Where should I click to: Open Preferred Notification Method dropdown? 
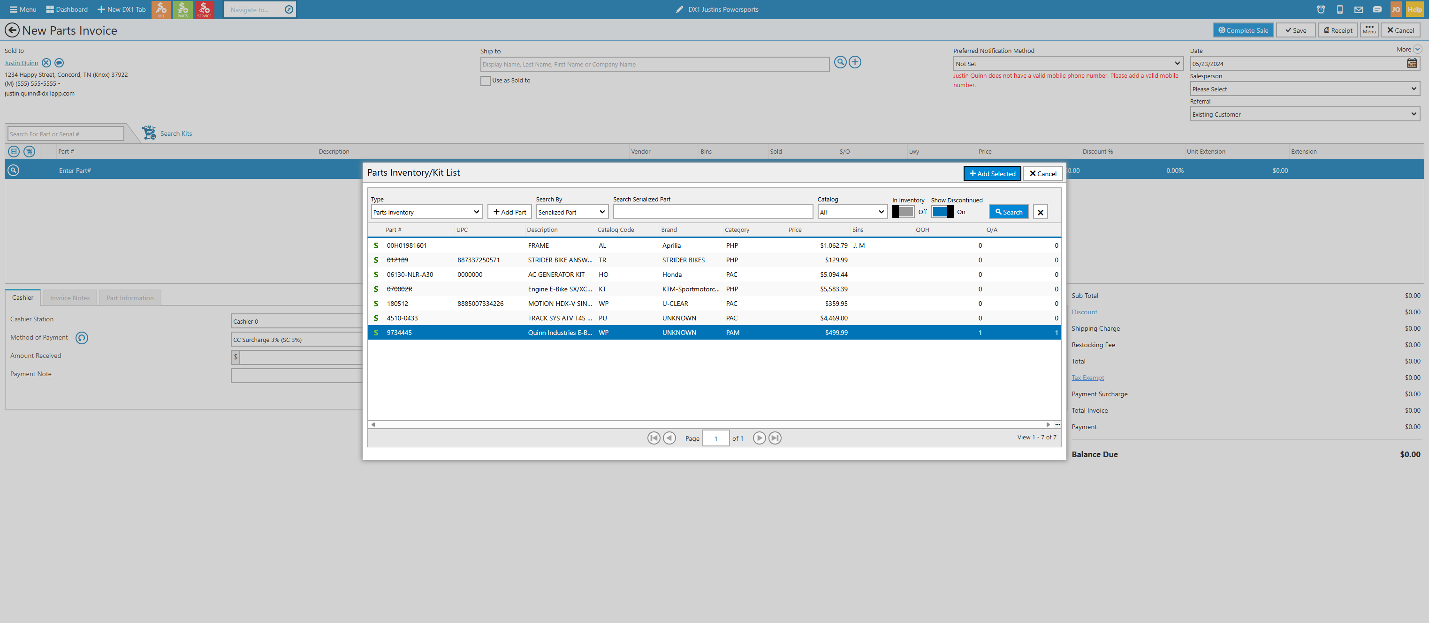(x=1068, y=64)
